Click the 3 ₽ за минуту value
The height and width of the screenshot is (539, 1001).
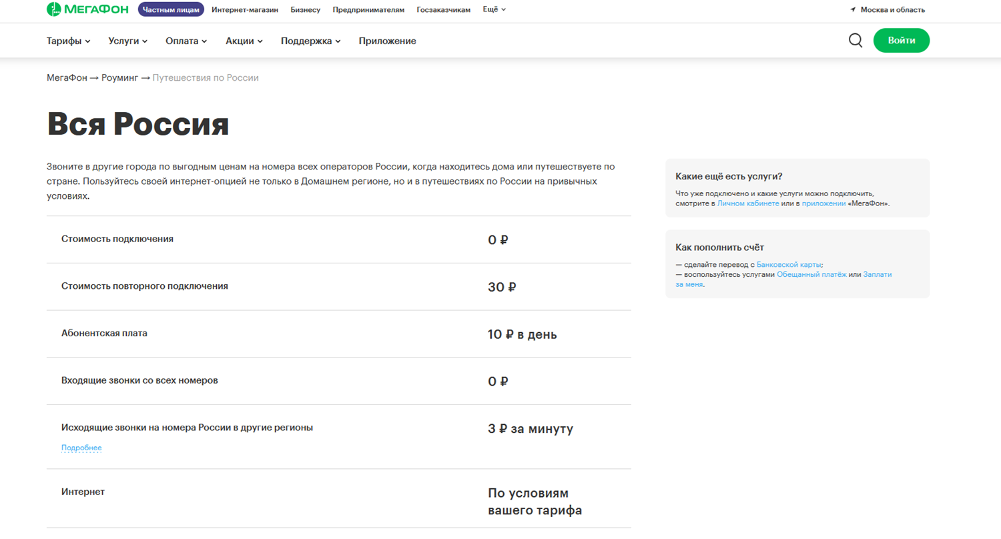(x=531, y=429)
